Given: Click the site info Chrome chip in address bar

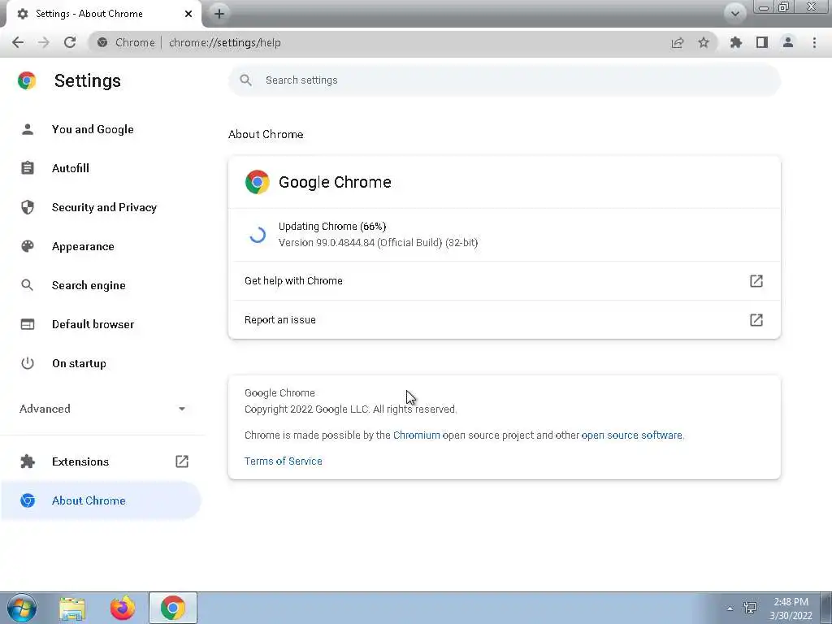Looking at the screenshot, I should 126,42.
